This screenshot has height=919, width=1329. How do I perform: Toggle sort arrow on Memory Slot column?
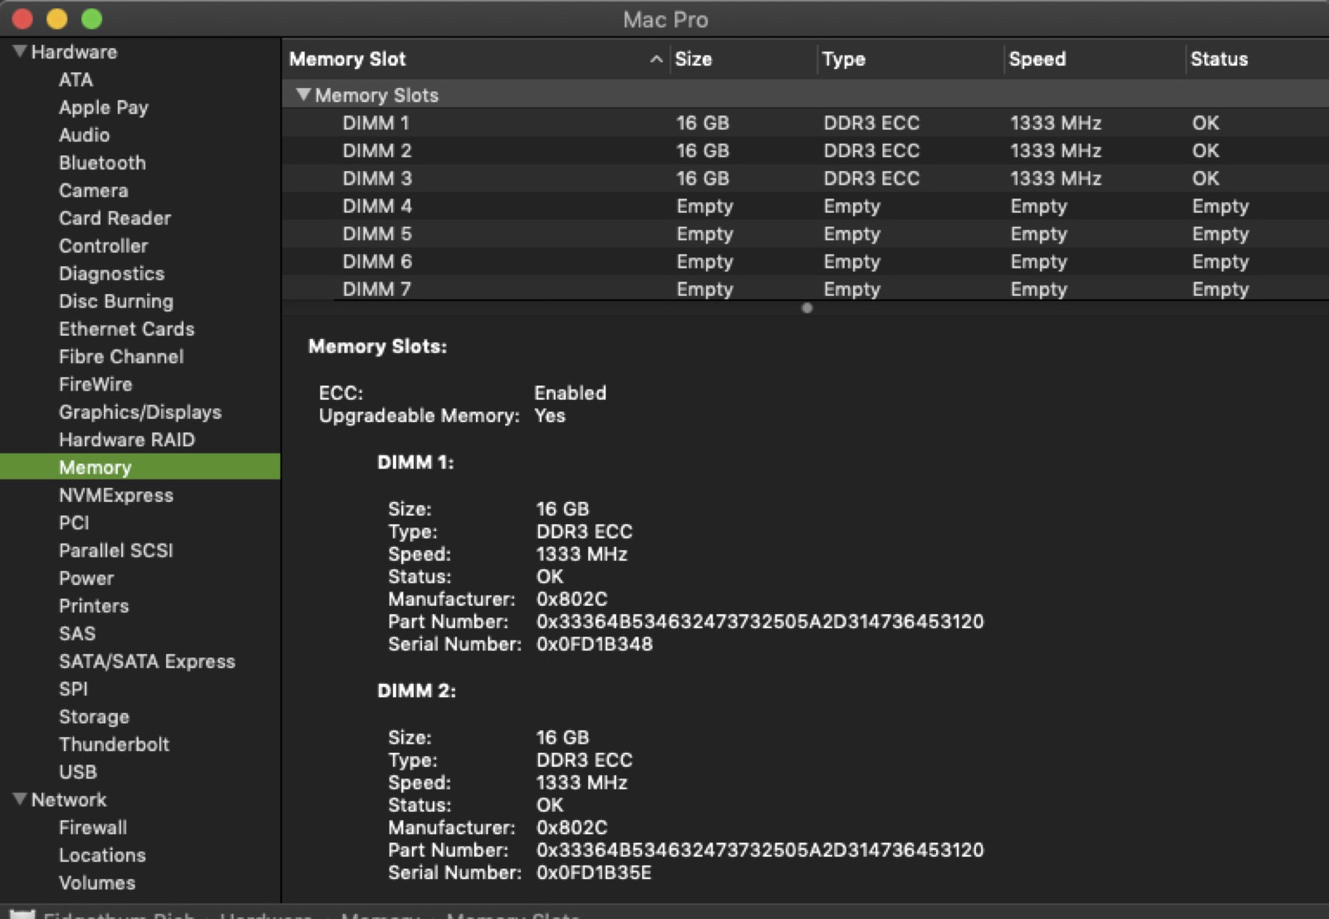[656, 59]
